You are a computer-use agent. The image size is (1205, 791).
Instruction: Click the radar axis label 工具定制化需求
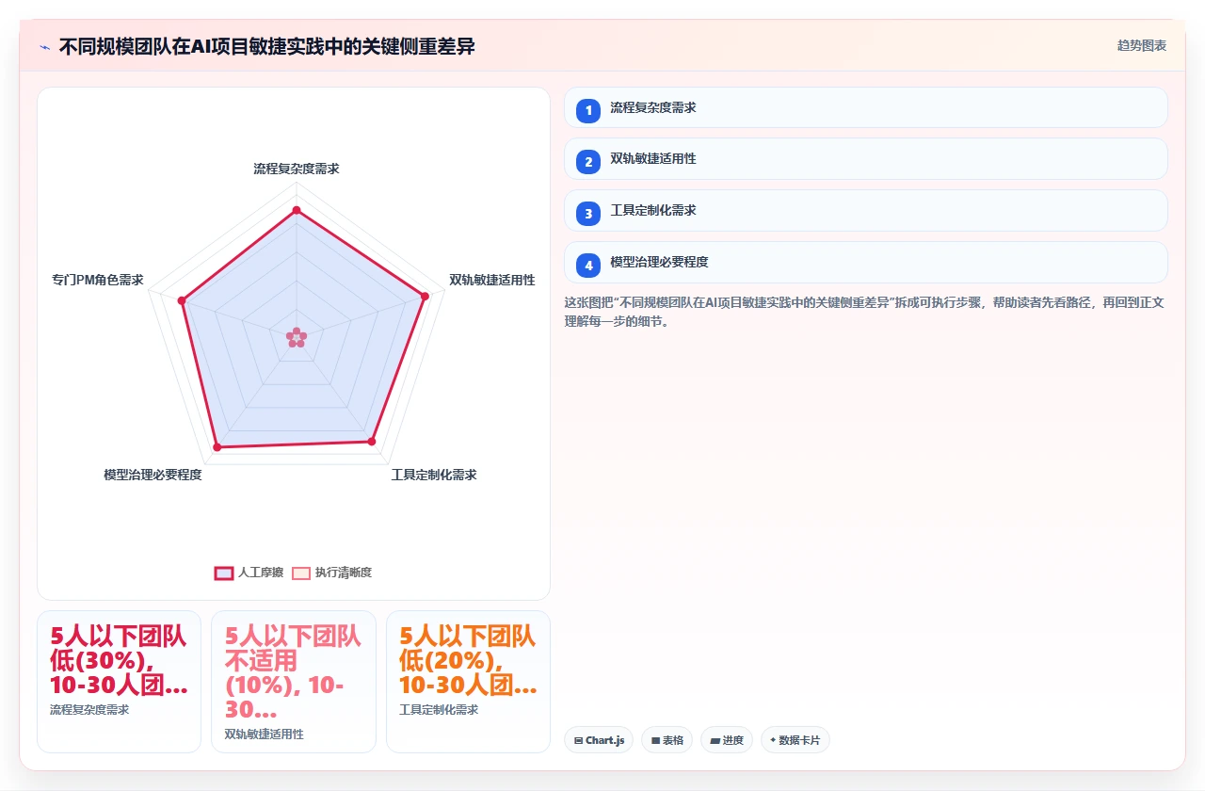point(434,475)
